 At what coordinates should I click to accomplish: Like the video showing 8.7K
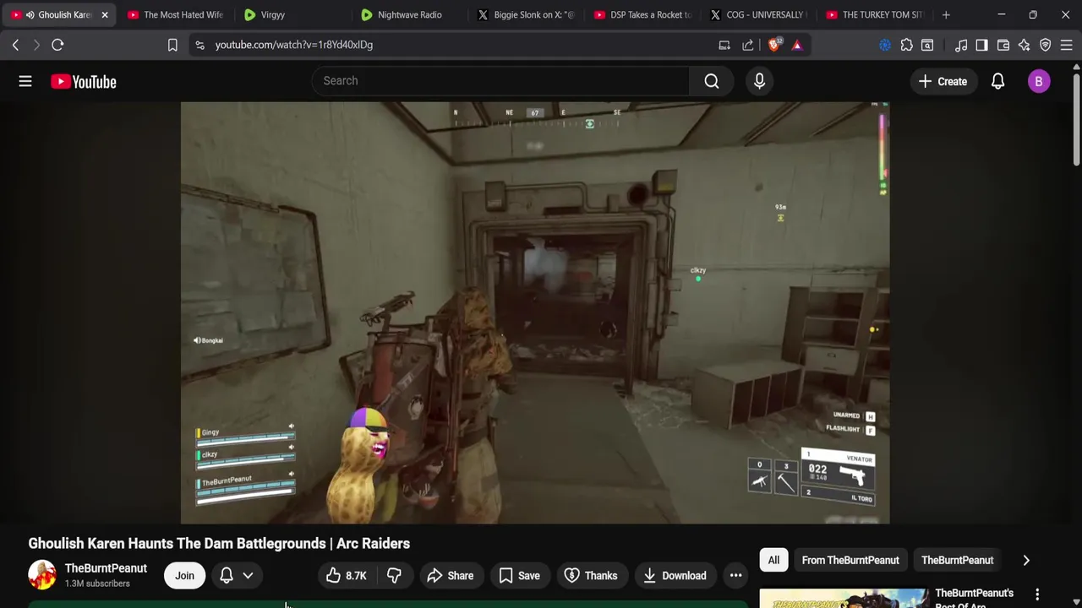346,575
